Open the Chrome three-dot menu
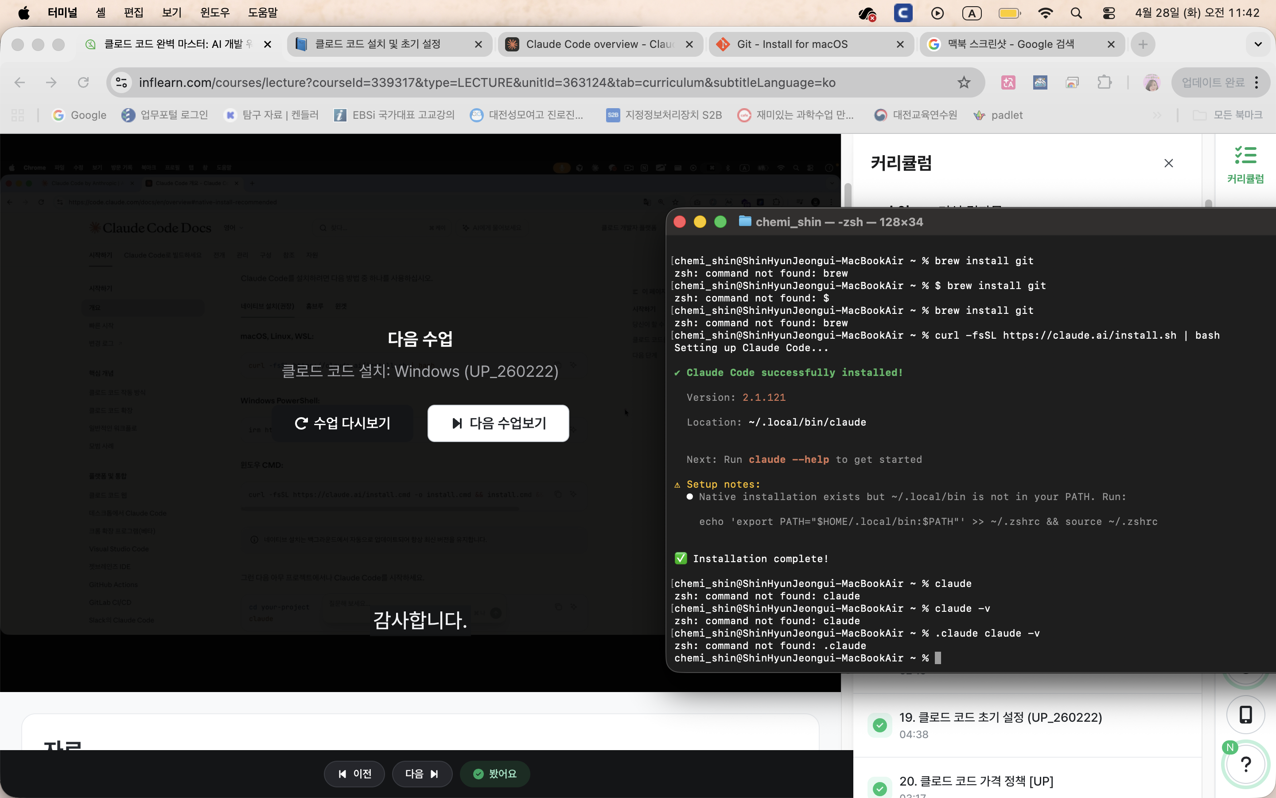Image resolution: width=1276 pixels, height=798 pixels. coord(1257,82)
